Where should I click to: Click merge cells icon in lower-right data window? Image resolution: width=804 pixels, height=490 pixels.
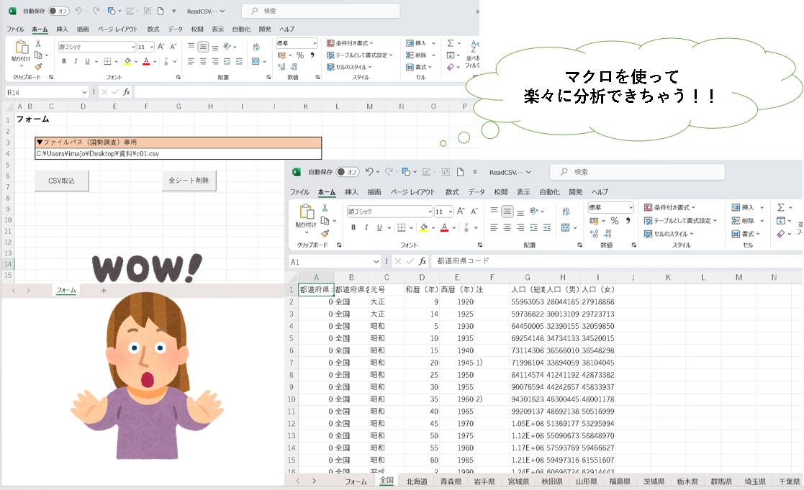click(x=565, y=227)
